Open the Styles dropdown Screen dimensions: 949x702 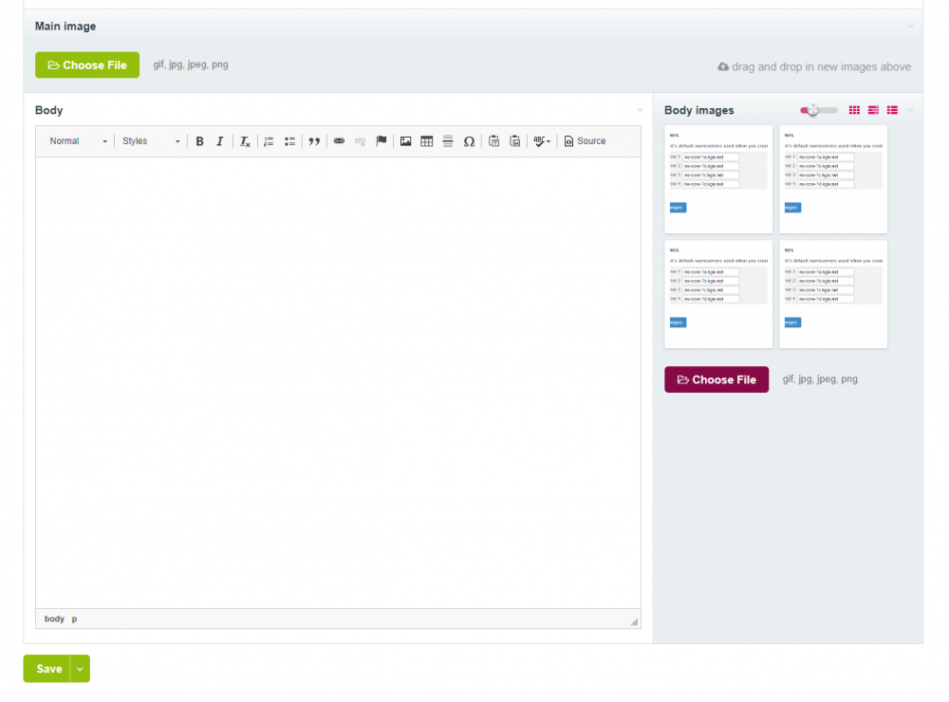point(151,141)
